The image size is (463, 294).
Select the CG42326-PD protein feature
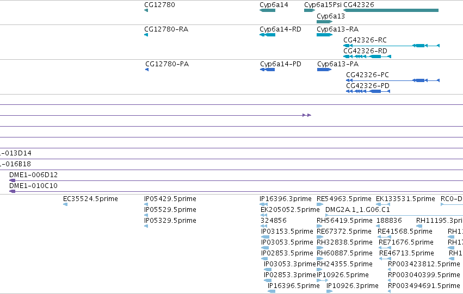tap(368, 91)
